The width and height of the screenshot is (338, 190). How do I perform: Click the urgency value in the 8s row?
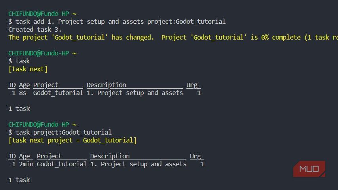click(199, 93)
